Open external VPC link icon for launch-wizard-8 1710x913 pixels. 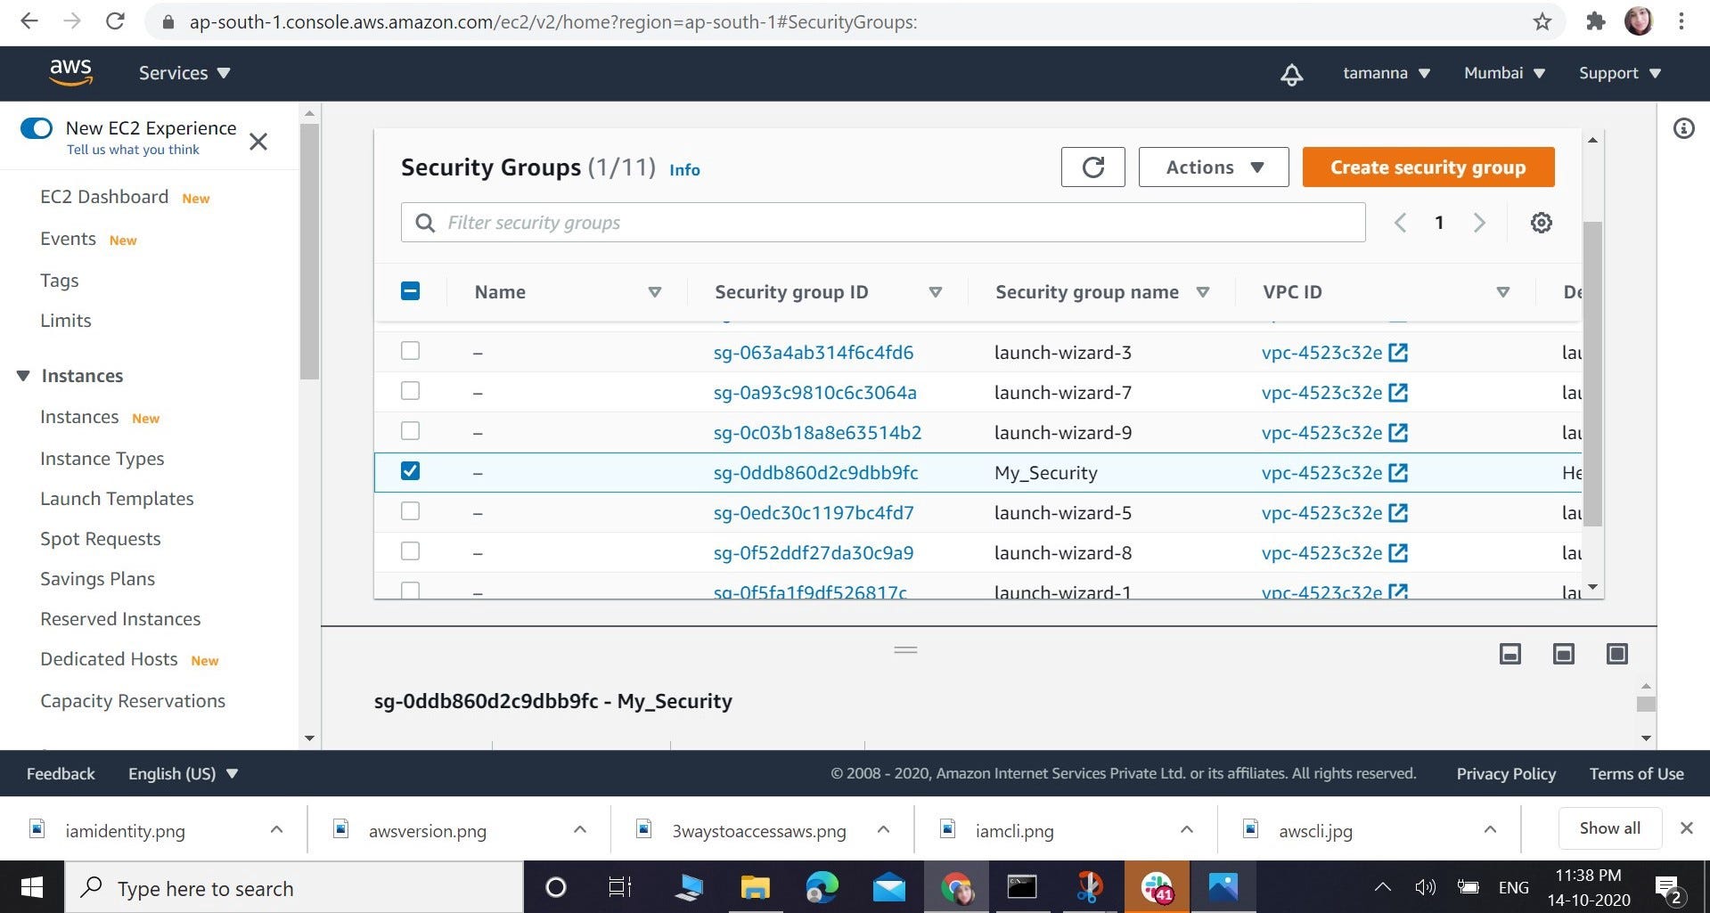(1398, 553)
